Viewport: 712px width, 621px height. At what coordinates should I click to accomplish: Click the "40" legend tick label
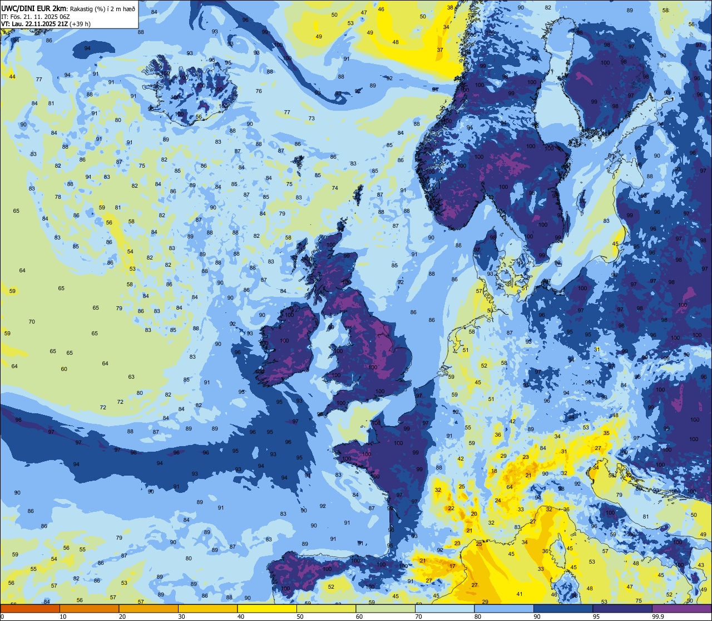coord(241,617)
